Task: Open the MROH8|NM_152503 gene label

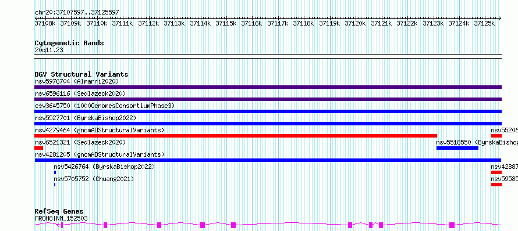Action: coord(61,218)
